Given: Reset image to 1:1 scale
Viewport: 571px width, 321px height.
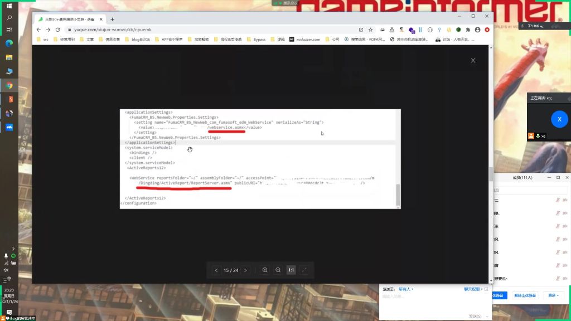Looking at the screenshot, I should tap(291, 270).
